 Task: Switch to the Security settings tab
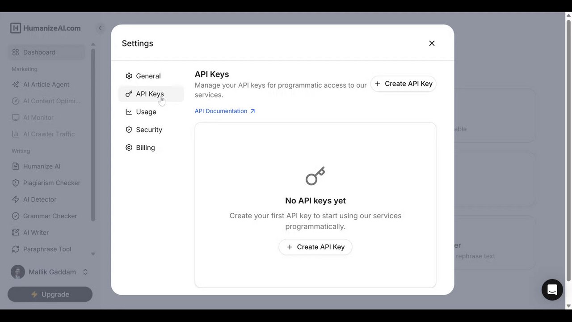click(149, 130)
